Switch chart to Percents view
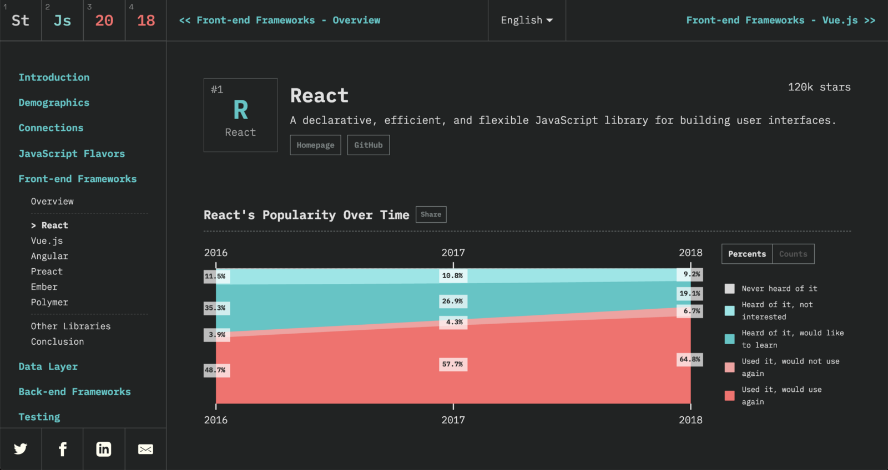The width and height of the screenshot is (888, 470). 747,254
